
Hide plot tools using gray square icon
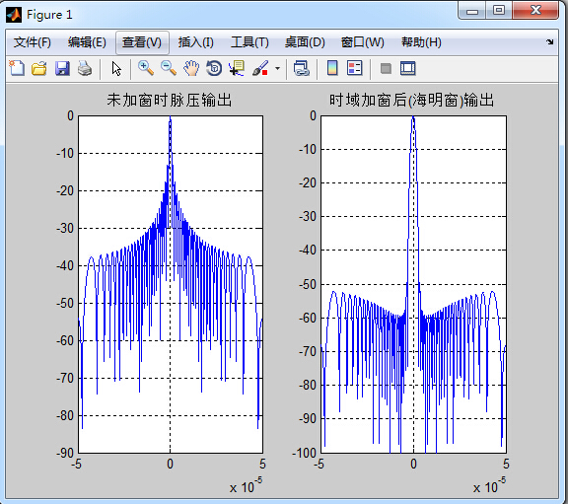pos(386,68)
